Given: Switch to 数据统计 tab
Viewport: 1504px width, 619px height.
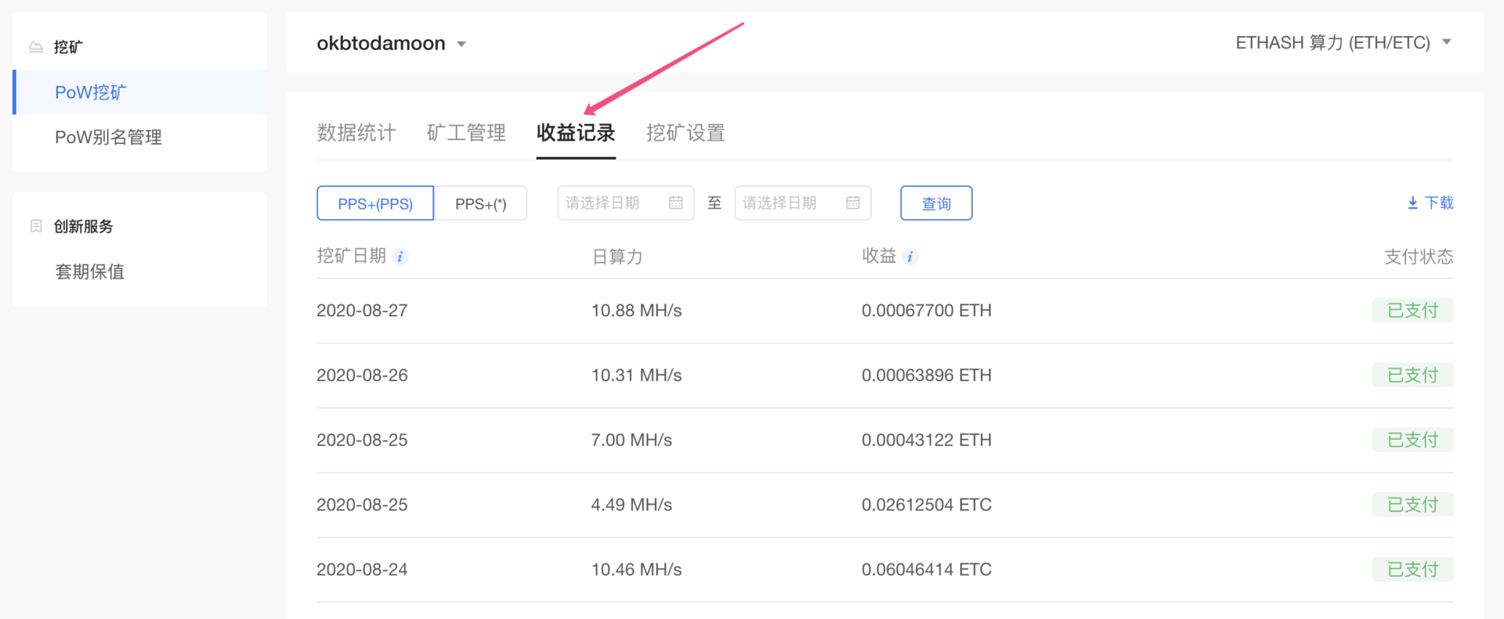Looking at the screenshot, I should click(356, 132).
